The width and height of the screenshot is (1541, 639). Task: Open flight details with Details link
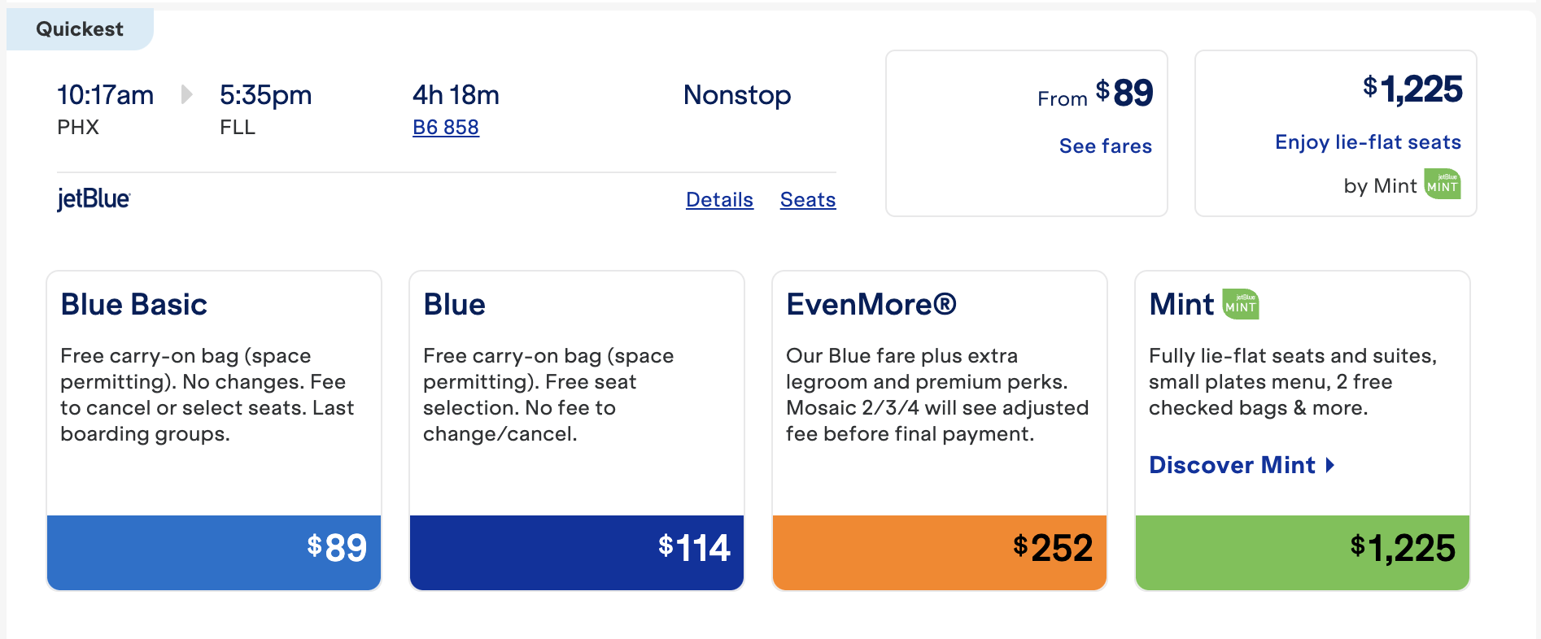pos(719,199)
